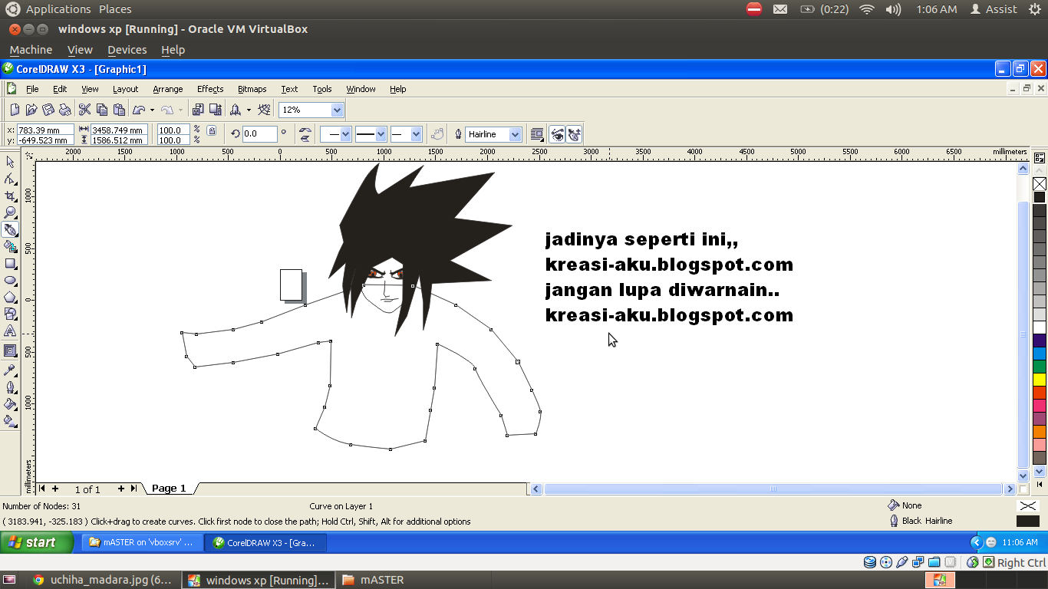
Task: Click the object width 3458.749 mm field
Action: pos(119,130)
